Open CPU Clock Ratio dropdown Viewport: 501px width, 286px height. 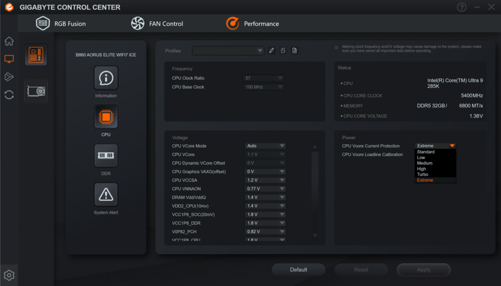click(264, 78)
